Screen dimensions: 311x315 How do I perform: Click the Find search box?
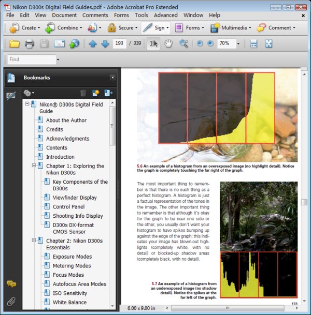31,59
